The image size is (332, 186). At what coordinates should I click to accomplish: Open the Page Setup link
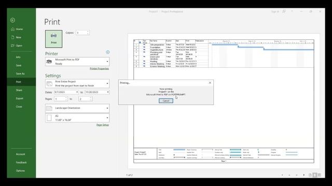(103, 125)
